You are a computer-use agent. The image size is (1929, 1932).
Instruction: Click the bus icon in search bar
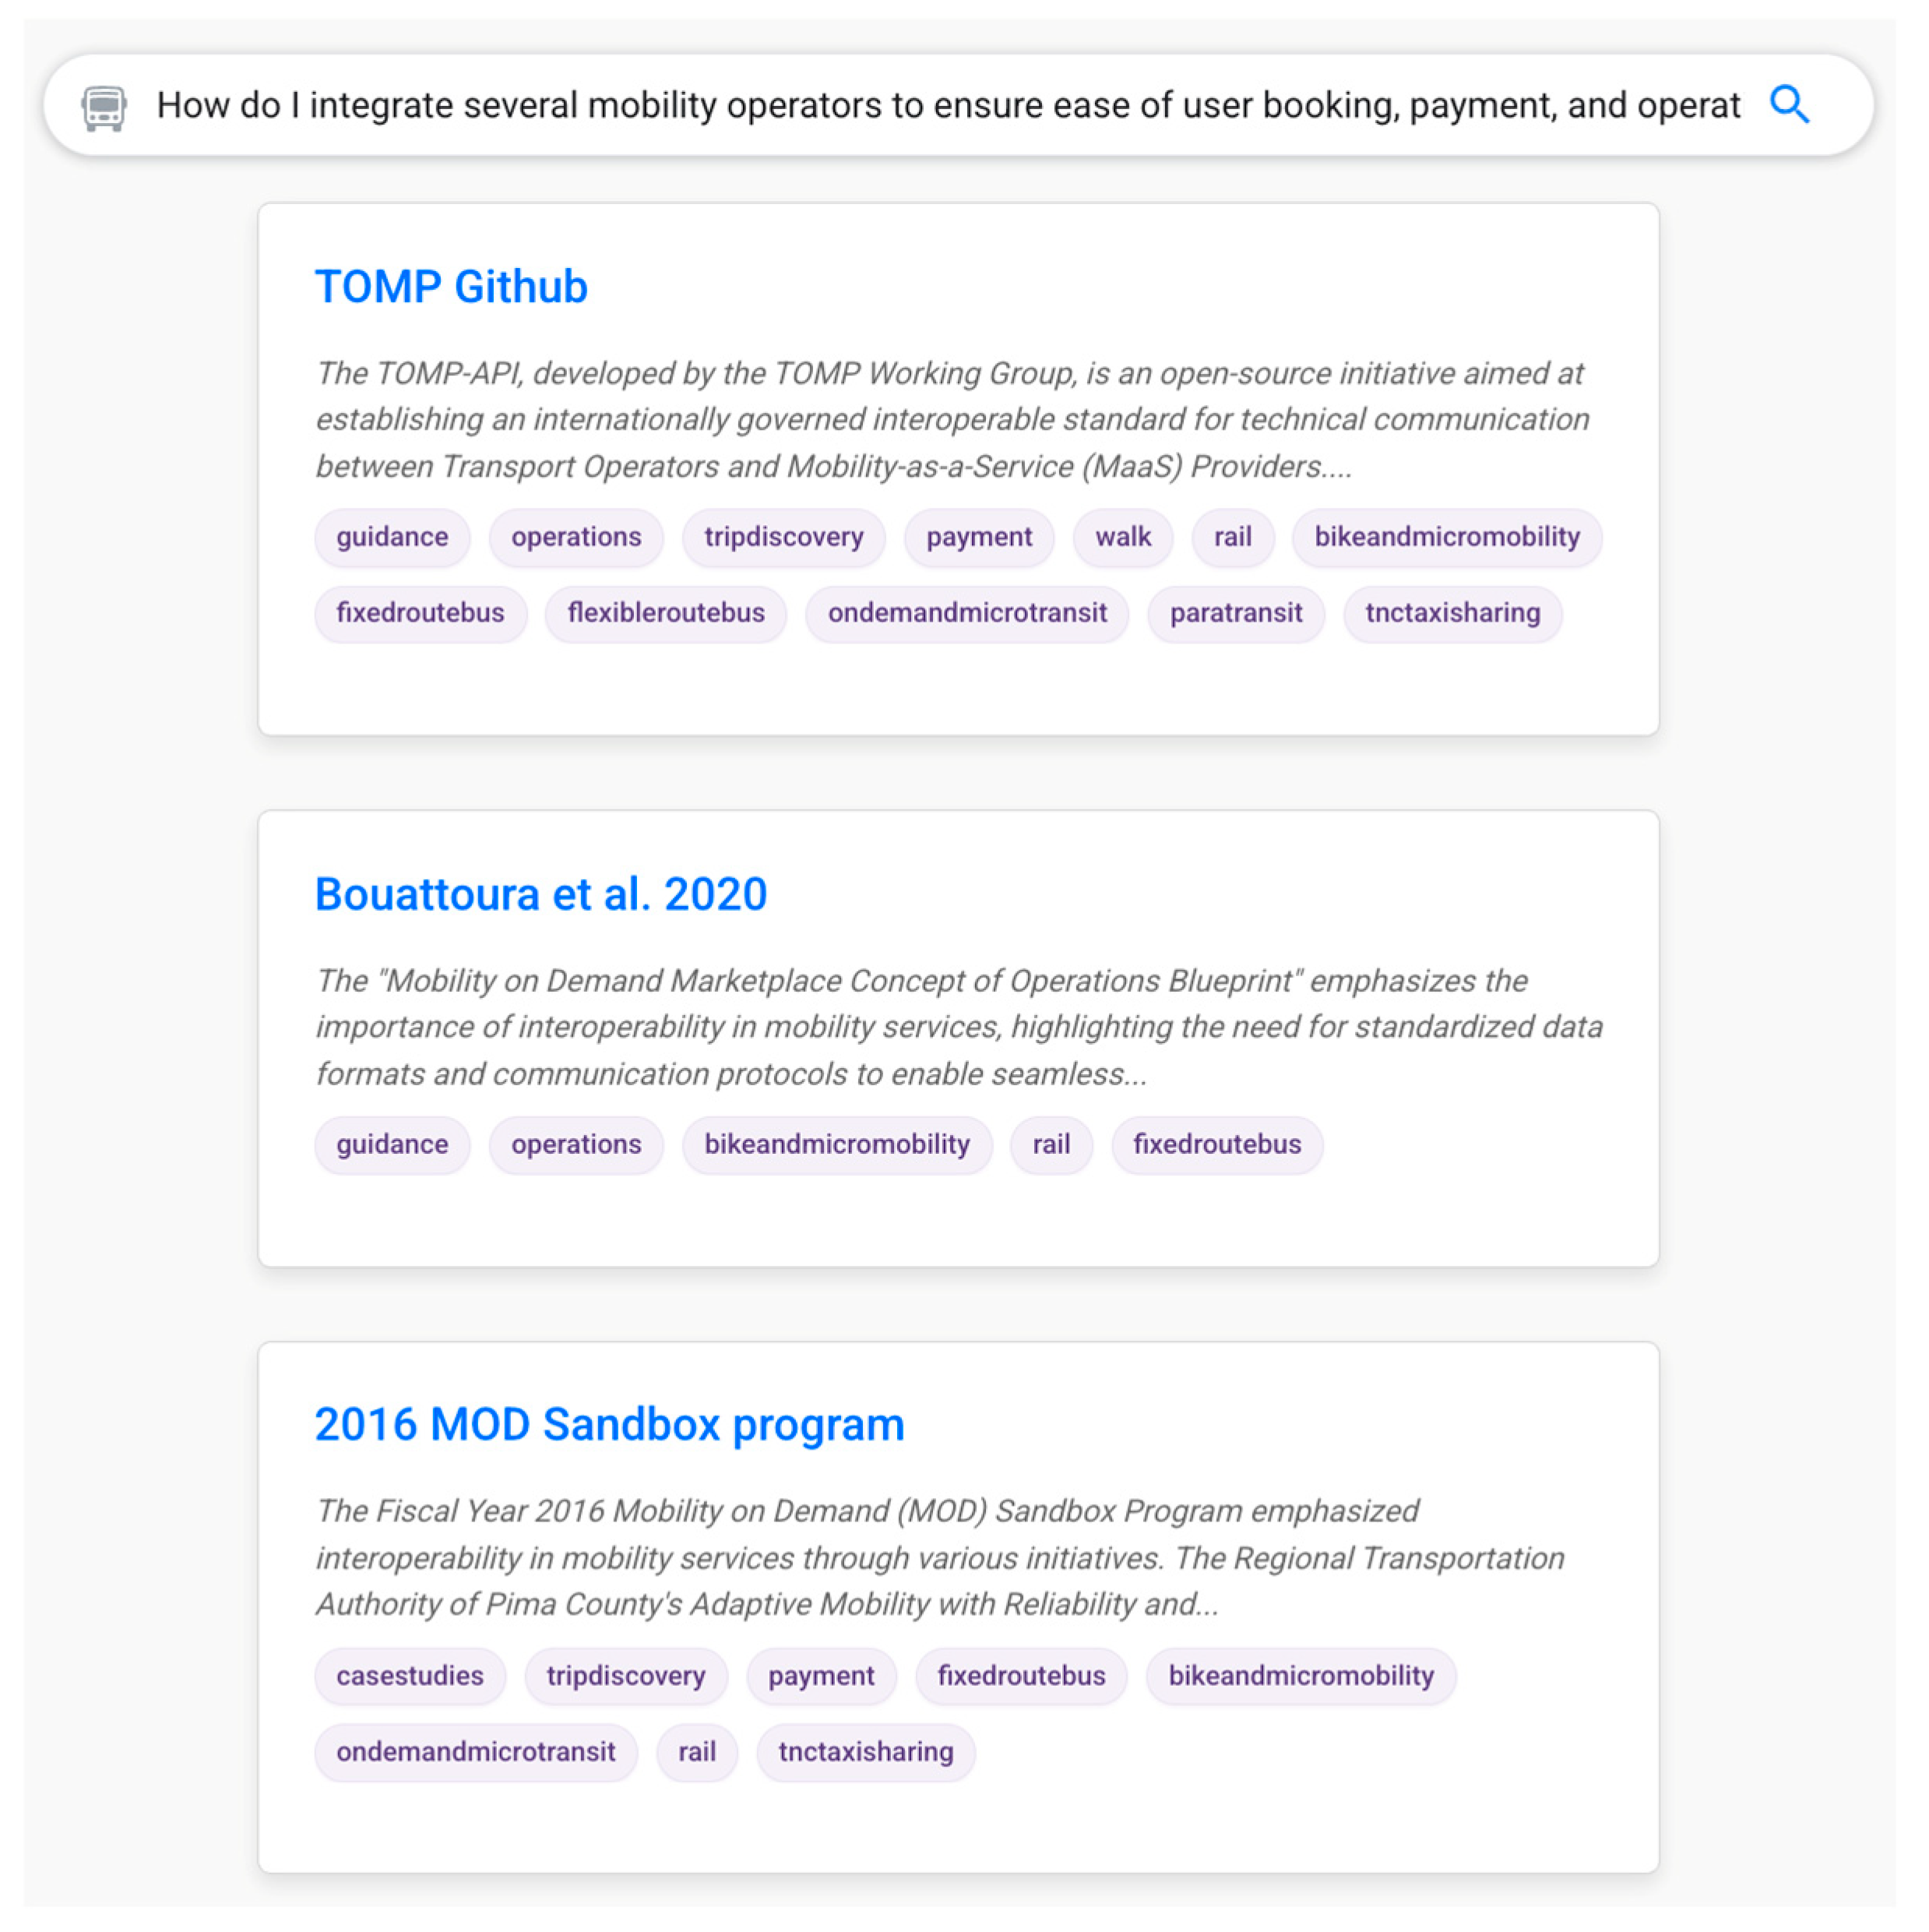(104, 107)
